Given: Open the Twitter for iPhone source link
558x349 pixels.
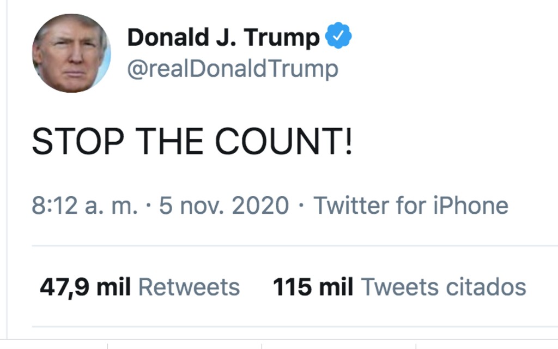Looking at the screenshot, I should click(x=411, y=206).
